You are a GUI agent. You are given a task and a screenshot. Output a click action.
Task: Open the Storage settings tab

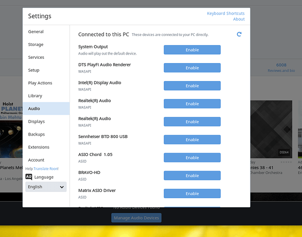coord(46,45)
